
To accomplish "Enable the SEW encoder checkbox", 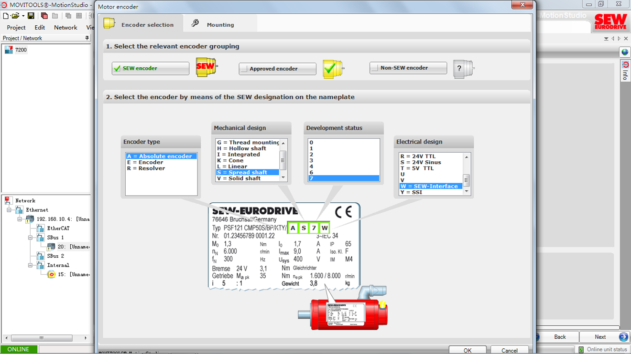I will pos(117,69).
